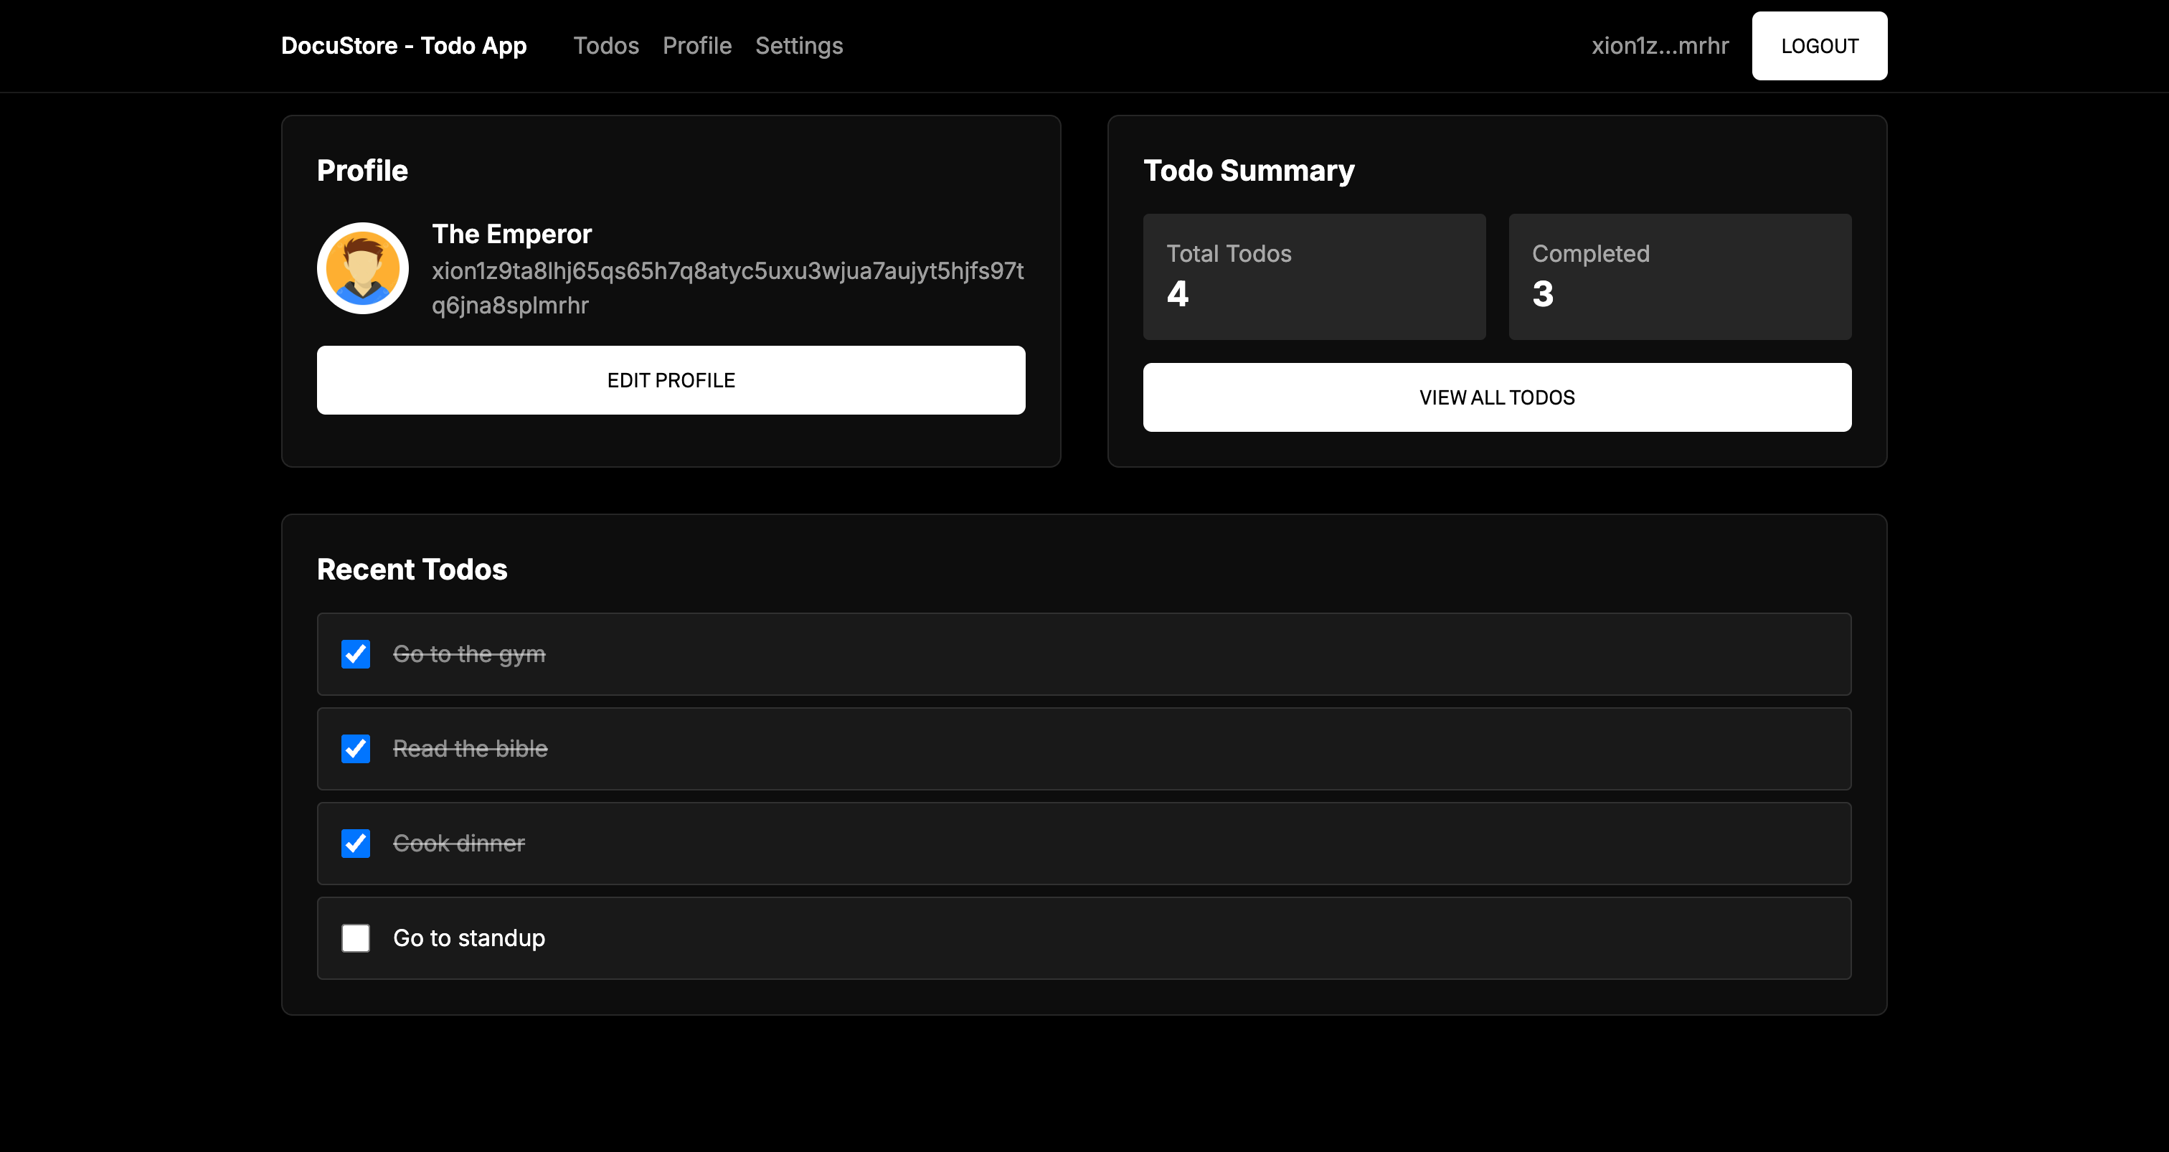
Task: Click the profile avatar image
Action: tap(362, 268)
